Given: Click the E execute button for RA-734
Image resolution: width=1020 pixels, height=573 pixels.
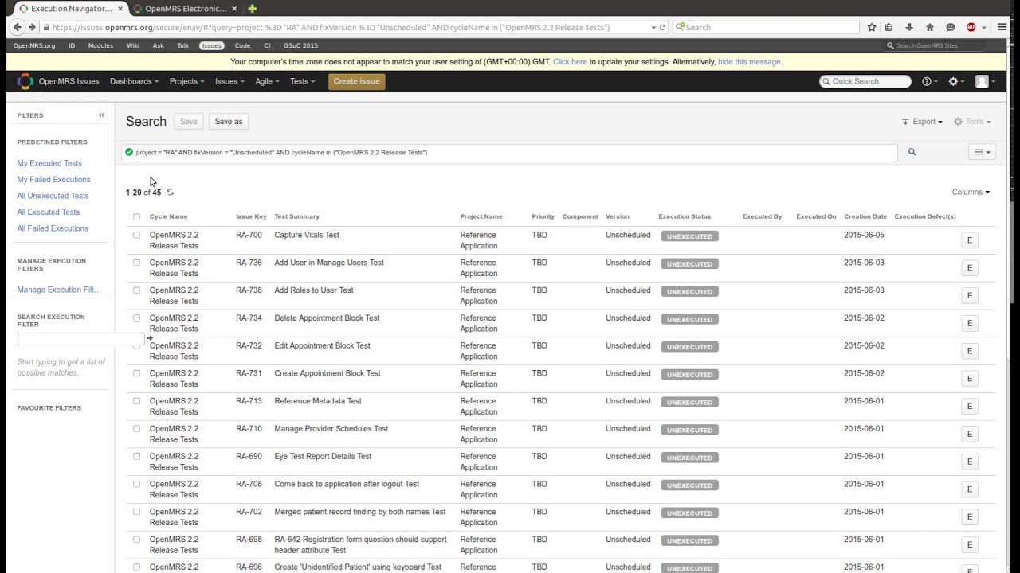Looking at the screenshot, I should point(970,323).
